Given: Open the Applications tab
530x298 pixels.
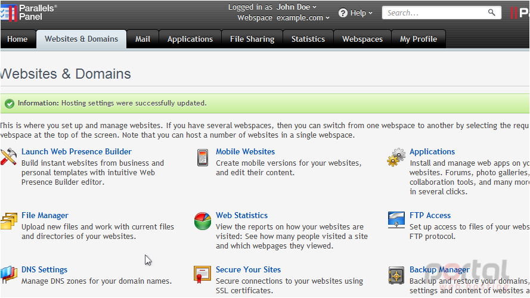Looking at the screenshot, I should pos(190,39).
